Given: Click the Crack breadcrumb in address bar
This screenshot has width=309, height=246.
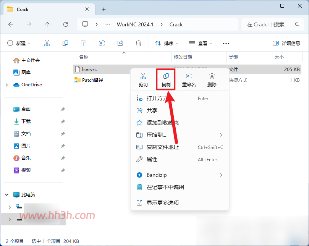Looking at the screenshot, I should tap(176, 24).
